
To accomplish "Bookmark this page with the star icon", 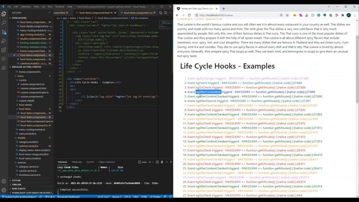I will click(287, 15).
